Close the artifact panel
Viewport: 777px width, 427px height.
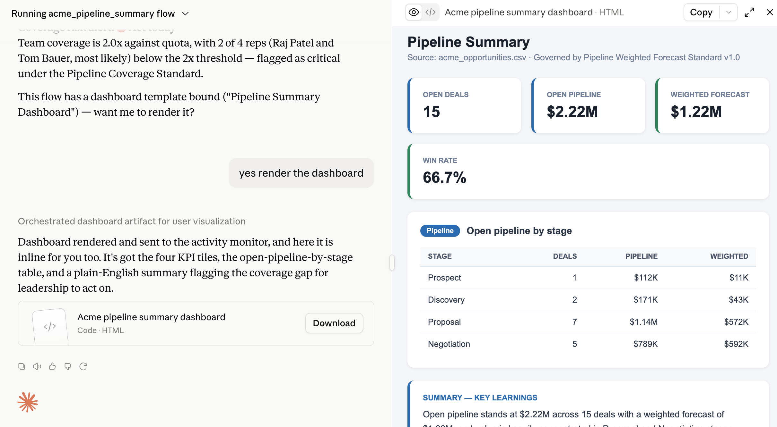770,13
